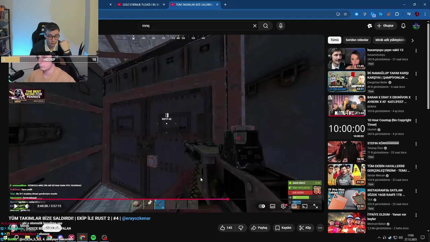
Task: Open the orange extension icon
Action: point(389,14)
